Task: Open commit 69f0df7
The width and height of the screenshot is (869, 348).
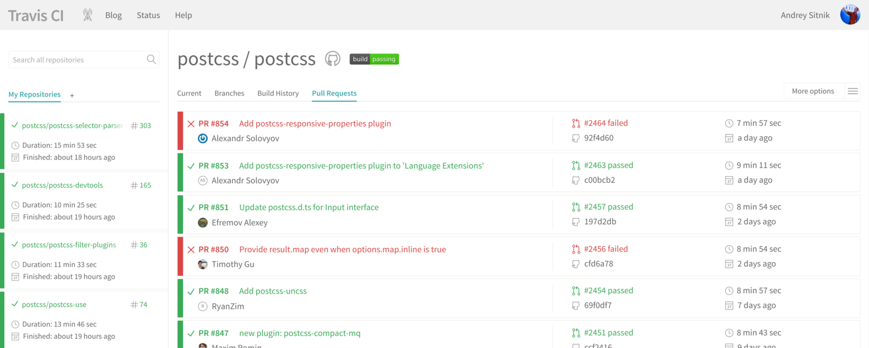Action: point(597,305)
